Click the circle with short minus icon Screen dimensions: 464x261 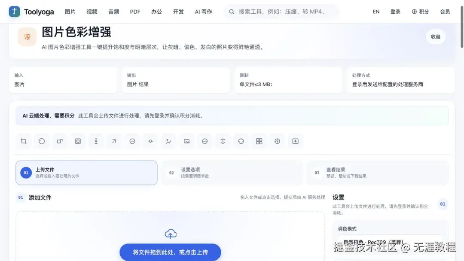point(132,141)
